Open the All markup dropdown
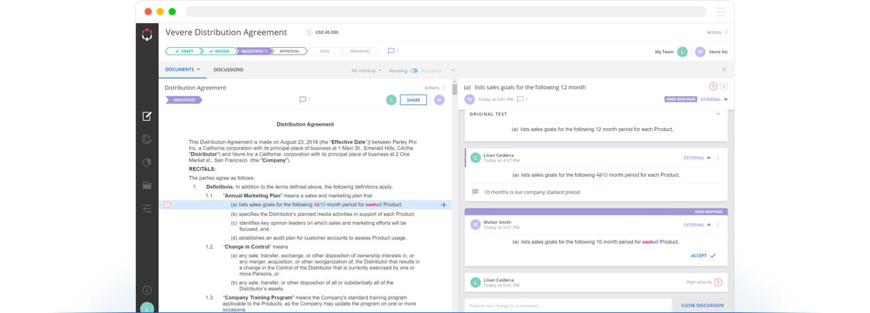The height and width of the screenshot is (313, 870). 366,70
